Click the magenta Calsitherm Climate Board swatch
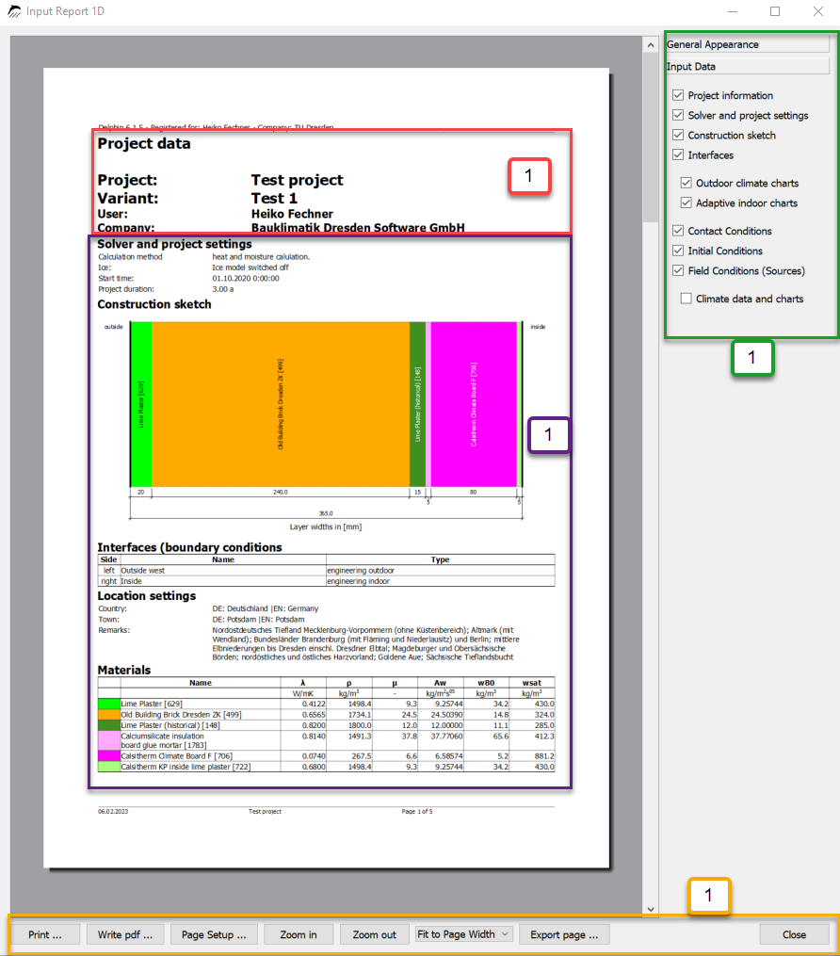 [109, 756]
